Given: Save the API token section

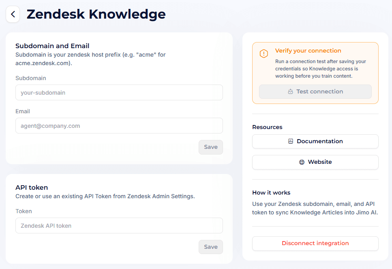Looking at the screenshot, I should click(211, 247).
